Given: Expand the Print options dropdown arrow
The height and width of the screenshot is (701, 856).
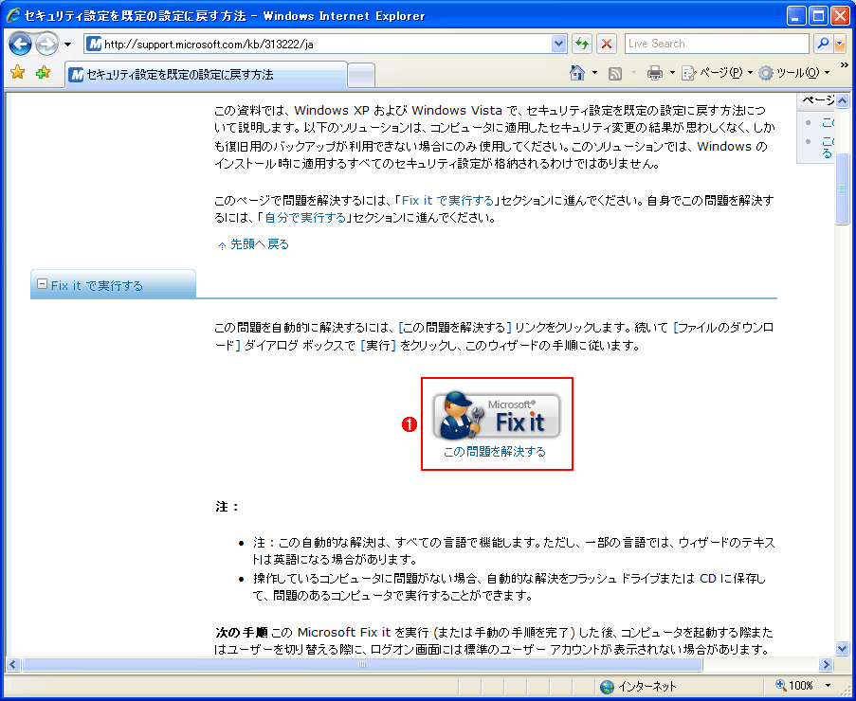Looking at the screenshot, I should [x=672, y=73].
